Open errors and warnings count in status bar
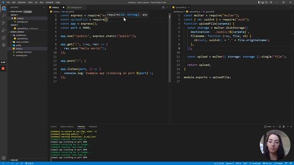 (x=29, y=163)
